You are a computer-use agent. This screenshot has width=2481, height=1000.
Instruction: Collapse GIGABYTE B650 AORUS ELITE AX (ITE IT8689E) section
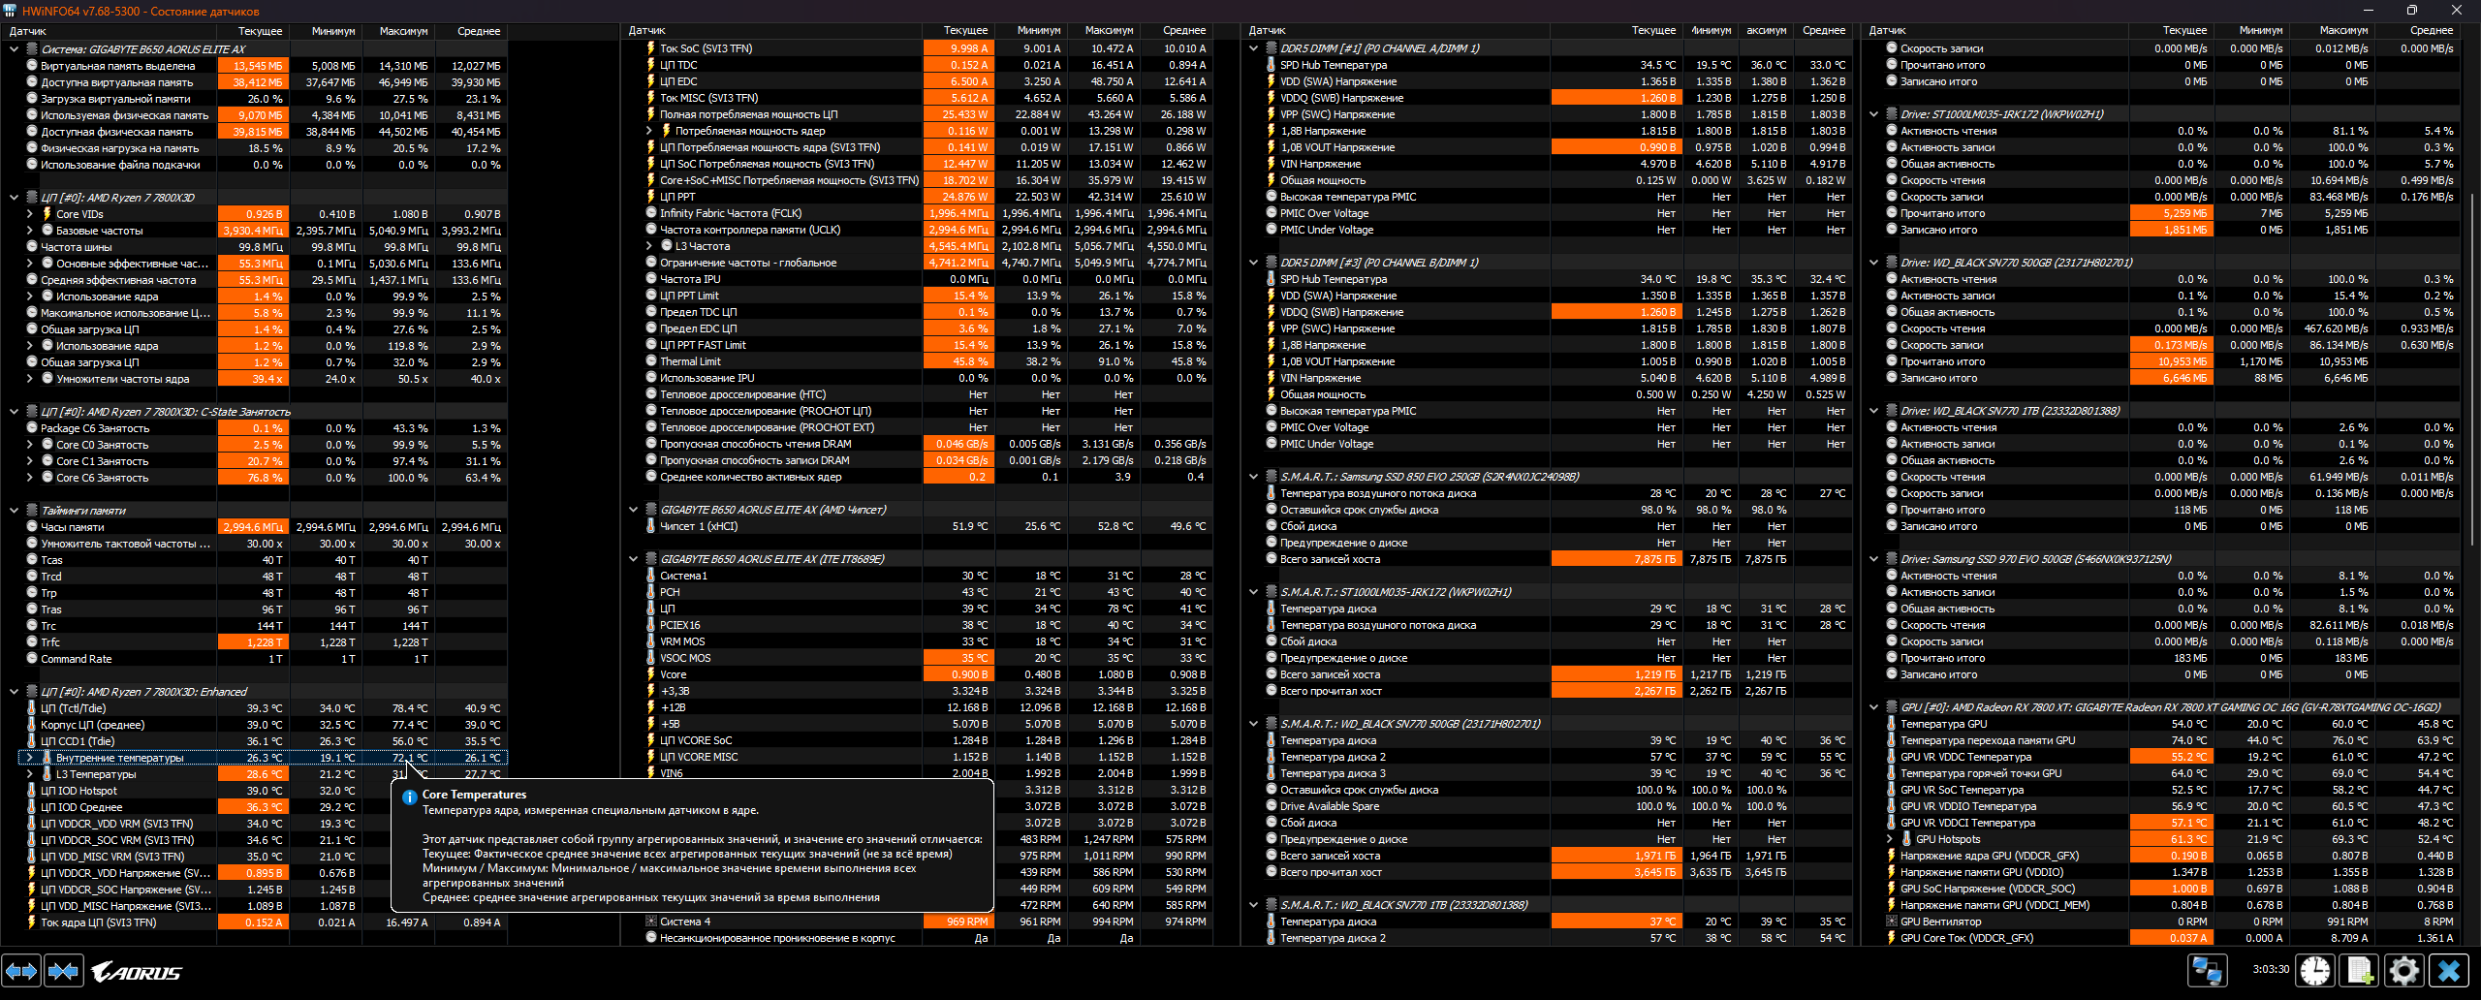[634, 559]
